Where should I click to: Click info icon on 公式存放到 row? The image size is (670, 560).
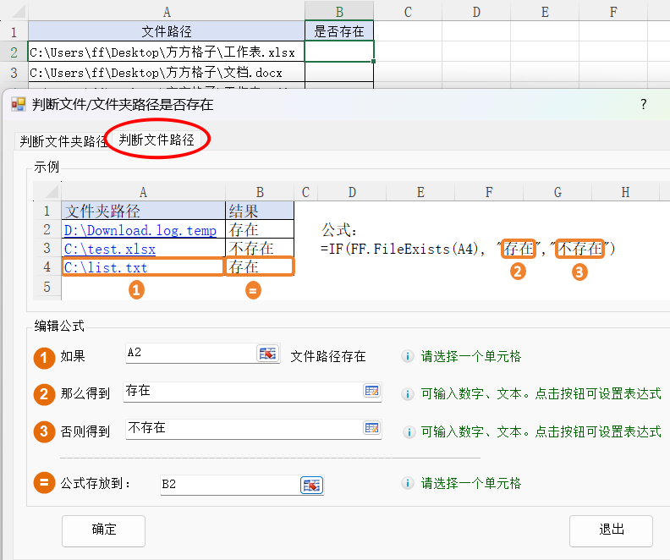click(x=408, y=484)
